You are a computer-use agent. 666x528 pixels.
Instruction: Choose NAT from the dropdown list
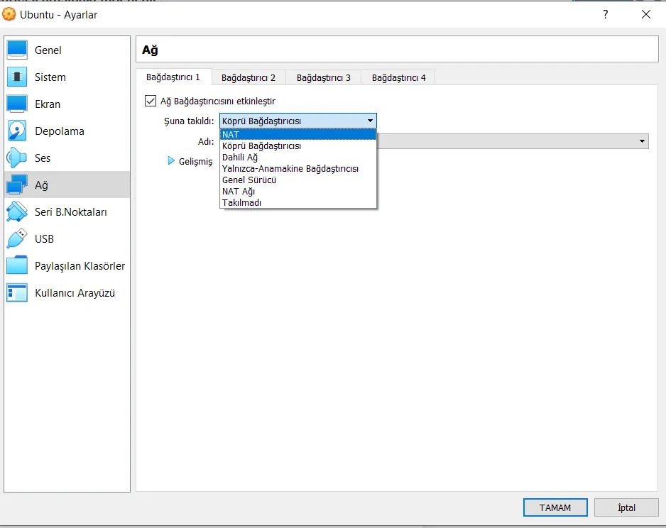tap(298, 135)
